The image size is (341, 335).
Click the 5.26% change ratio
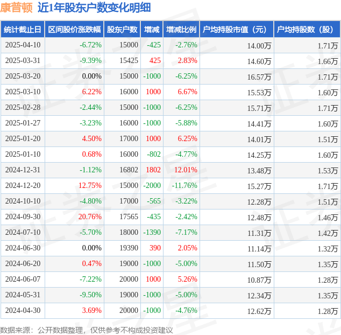click(188, 279)
